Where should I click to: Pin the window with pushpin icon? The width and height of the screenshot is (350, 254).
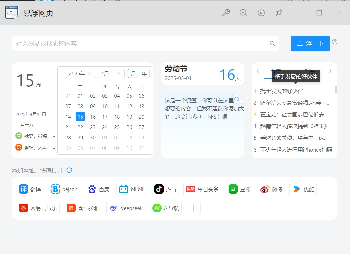coord(279,13)
